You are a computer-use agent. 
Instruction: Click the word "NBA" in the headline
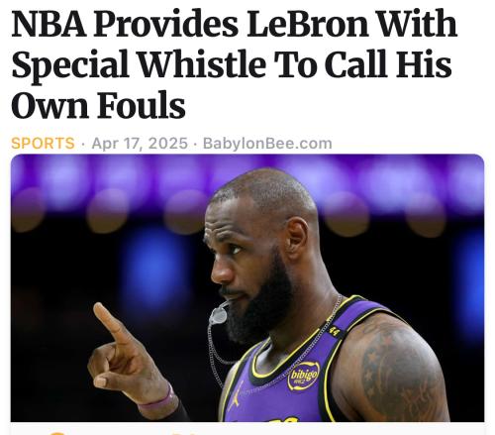click(x=49, y=24)
